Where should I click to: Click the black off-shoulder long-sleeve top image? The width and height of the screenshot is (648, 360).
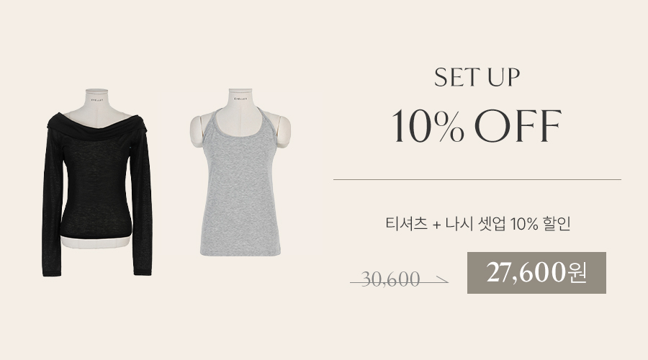[x=97, y=182]
